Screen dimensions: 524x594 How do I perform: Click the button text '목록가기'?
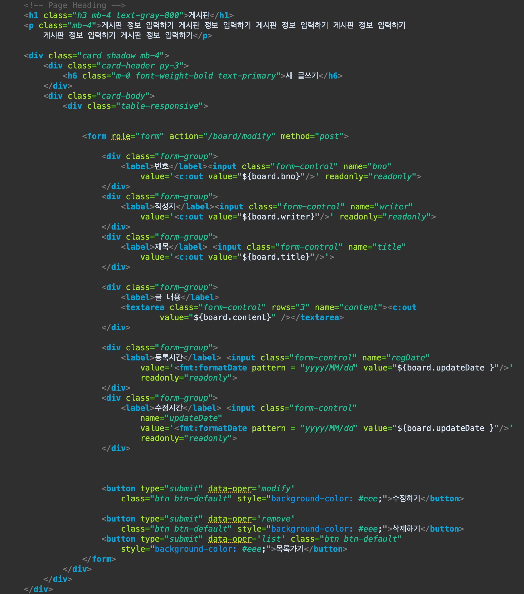point(290,549)
